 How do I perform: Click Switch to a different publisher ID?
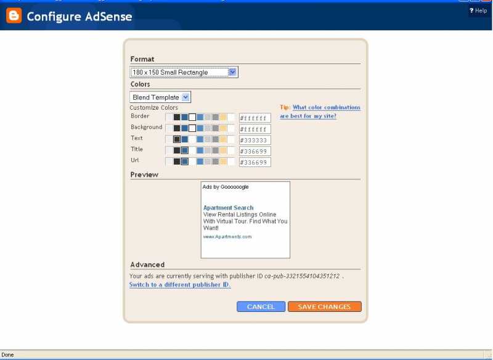[x=179, y=285]
